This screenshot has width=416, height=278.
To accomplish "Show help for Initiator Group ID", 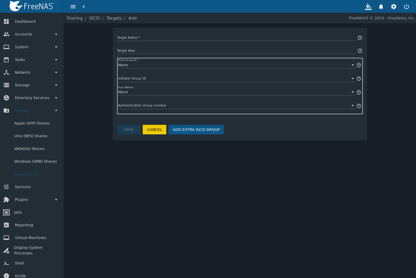I will (x=359, y=79).
